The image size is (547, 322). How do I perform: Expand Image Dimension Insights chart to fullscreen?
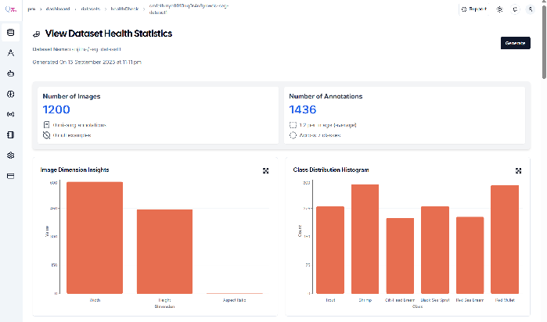click(266, 170)
